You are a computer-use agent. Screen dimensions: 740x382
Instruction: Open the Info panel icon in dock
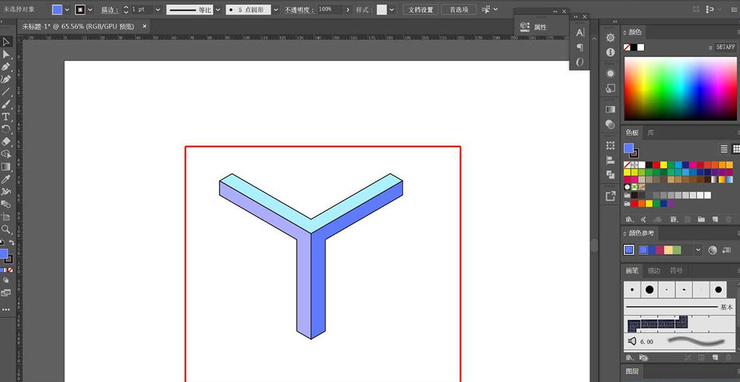coord(610,52)
